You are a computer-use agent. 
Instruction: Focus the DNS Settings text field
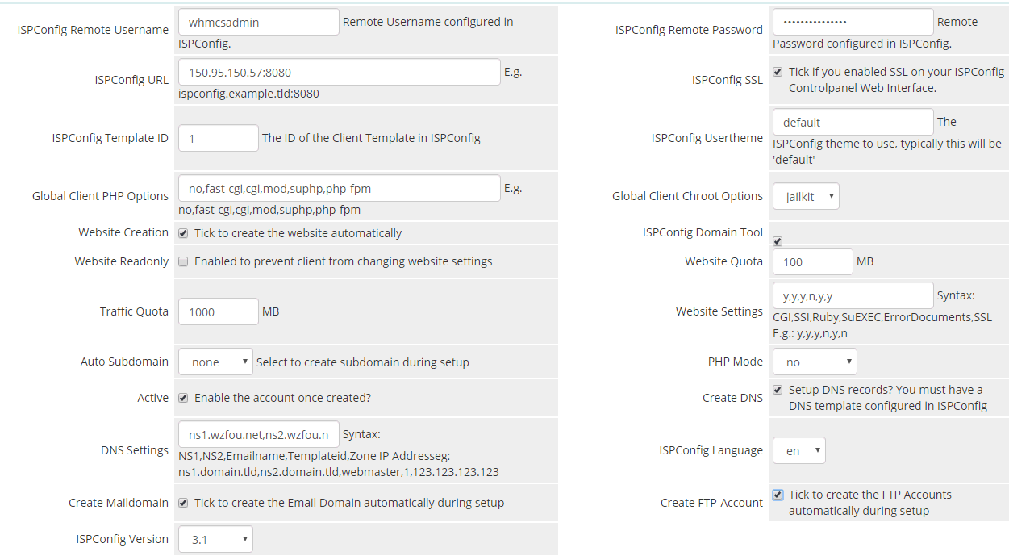click(x=258, y=434)
